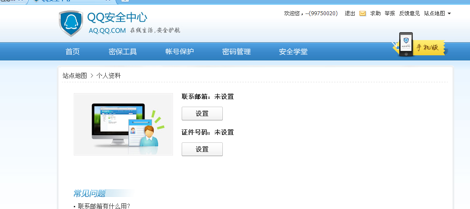Click the 联系邮箱:未设置 label
This screenshot has height=209, width=470.
click(208, 97)
